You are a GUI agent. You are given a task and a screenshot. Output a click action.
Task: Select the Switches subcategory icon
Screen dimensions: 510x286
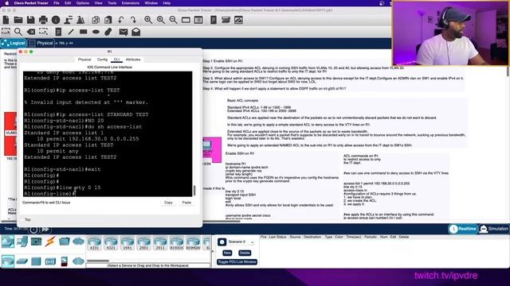click(x=22, y=261)
